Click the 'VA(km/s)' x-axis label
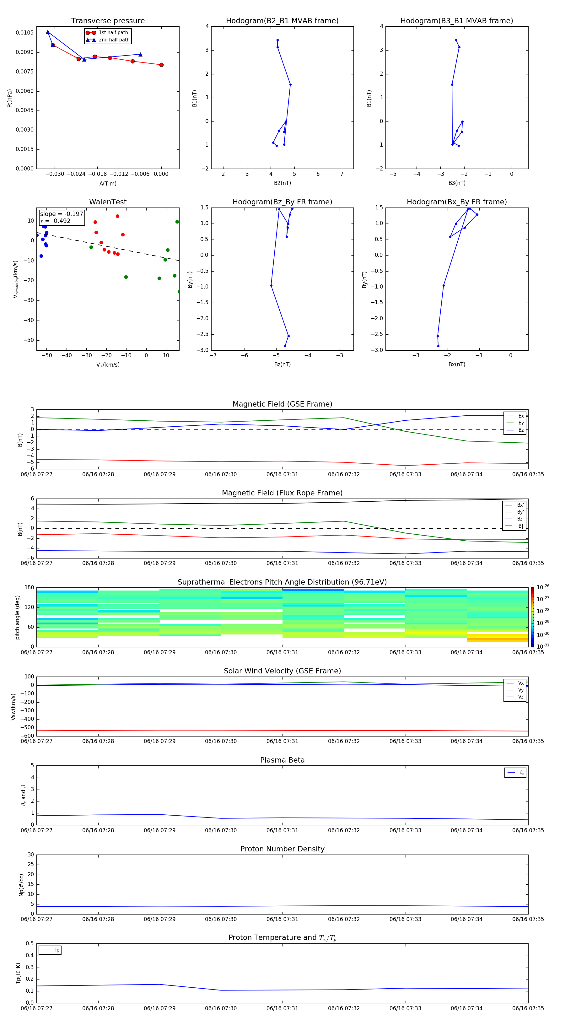Image resolution: width=565 pixels, height=1036 pixels. coord(108,365)
